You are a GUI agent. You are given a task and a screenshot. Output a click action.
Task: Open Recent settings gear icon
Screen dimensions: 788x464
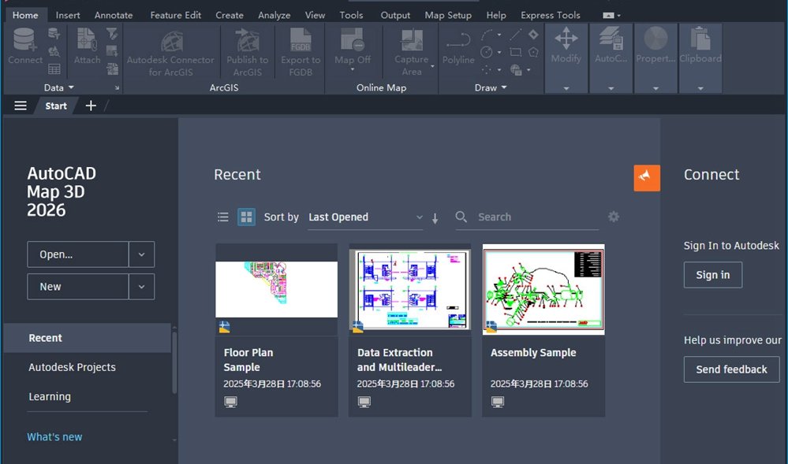tap(614, 217)
